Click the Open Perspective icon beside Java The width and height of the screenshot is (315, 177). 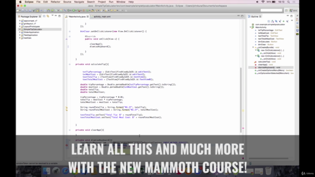286,10
